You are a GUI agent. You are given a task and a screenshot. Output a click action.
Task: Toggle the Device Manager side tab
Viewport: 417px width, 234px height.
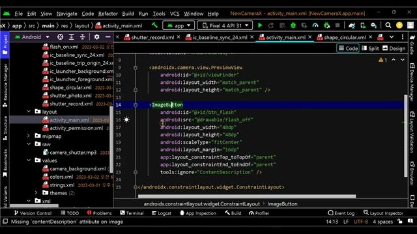(x=412, y=83)
